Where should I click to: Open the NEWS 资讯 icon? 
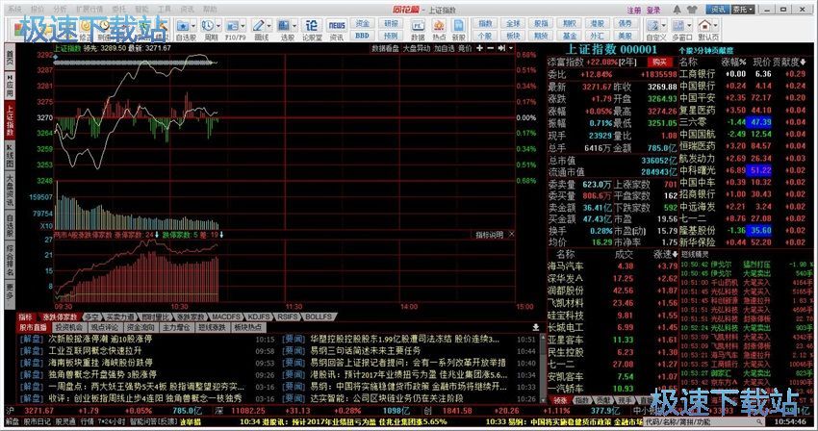pos(337,26)
